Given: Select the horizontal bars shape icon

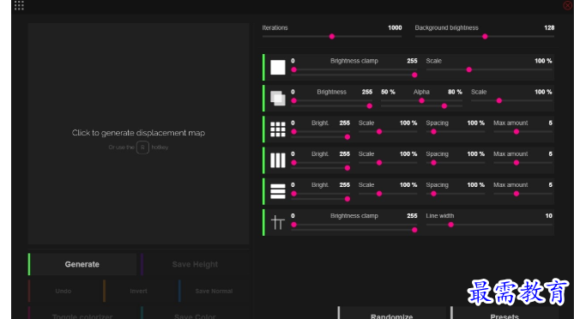Looking at the screenshot, I should pos(277,191).
